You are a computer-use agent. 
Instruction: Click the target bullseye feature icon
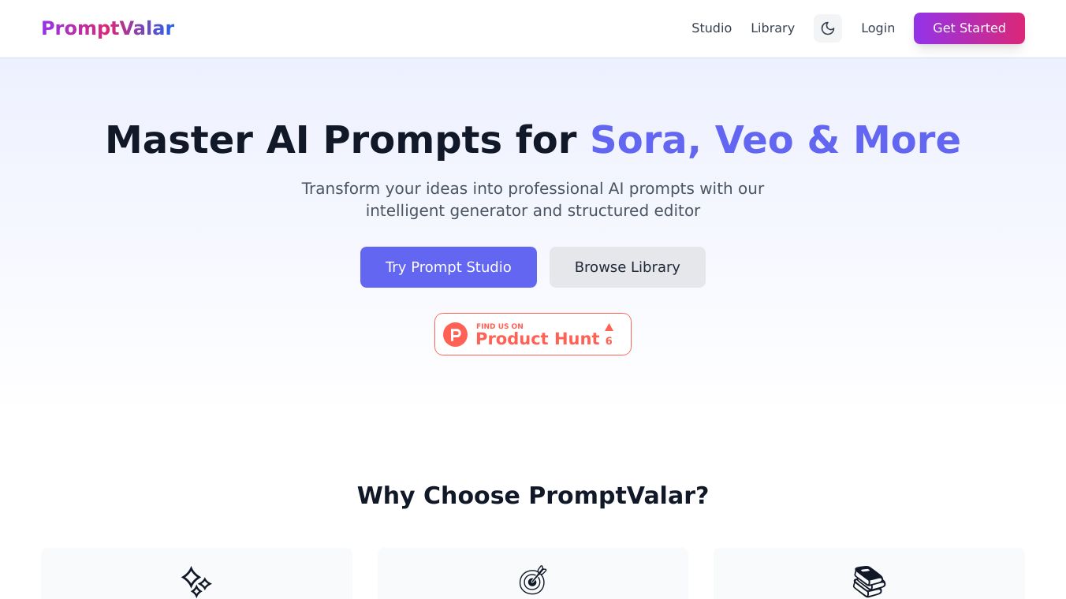(x=533, y=581)
